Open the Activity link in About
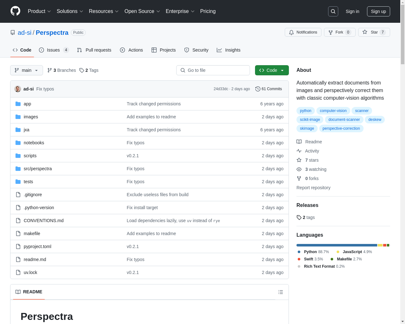This screenshot has height=324, width=405. (x=308, y=151)
